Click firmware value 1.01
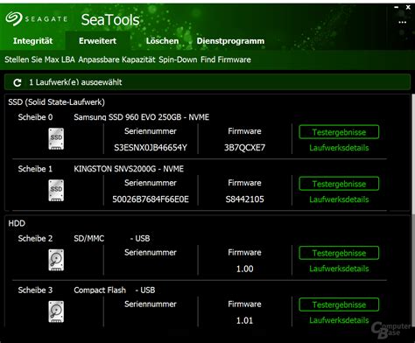415x343 pixels. [x=244, y=320]
